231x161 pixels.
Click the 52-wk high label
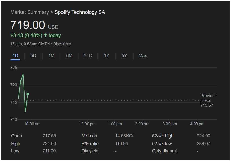point(163,136)
